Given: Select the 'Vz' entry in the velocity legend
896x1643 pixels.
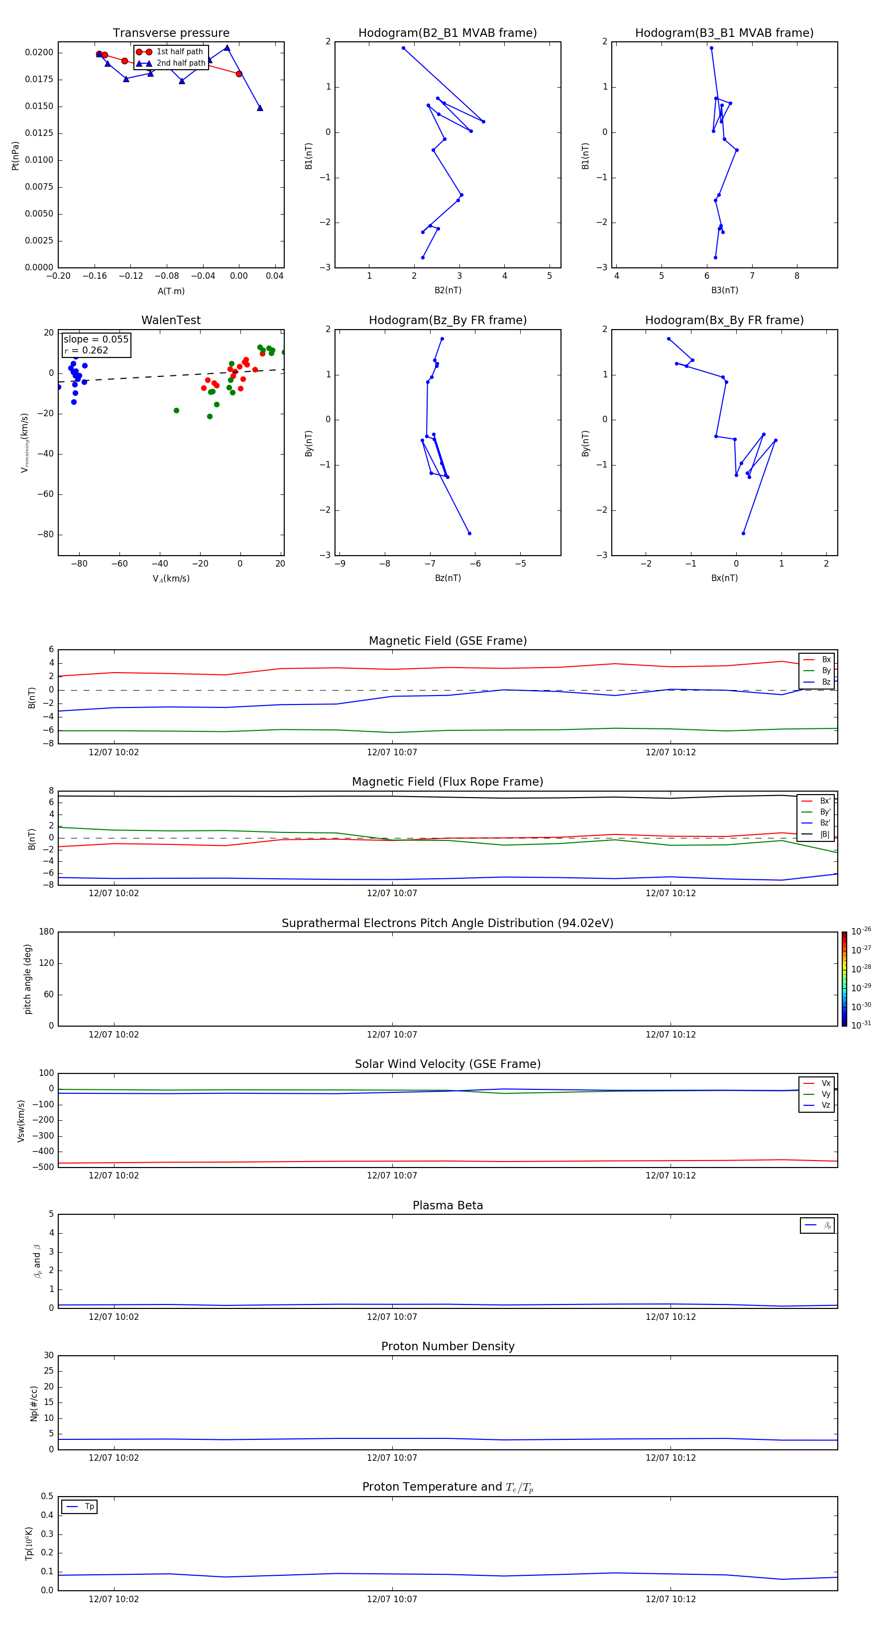Looking at the screenshot, I should click(x=817, y=1105).
